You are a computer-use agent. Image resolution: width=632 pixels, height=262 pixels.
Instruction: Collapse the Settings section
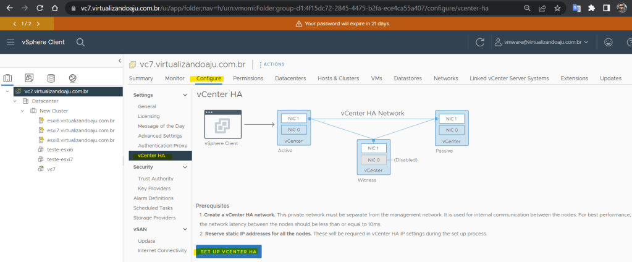(184, 95)
